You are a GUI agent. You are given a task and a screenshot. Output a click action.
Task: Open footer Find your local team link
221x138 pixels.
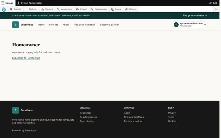tap(134, 117)
